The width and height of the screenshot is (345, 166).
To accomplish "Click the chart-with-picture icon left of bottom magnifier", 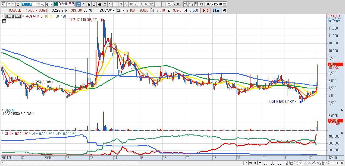I will point(324,163).
